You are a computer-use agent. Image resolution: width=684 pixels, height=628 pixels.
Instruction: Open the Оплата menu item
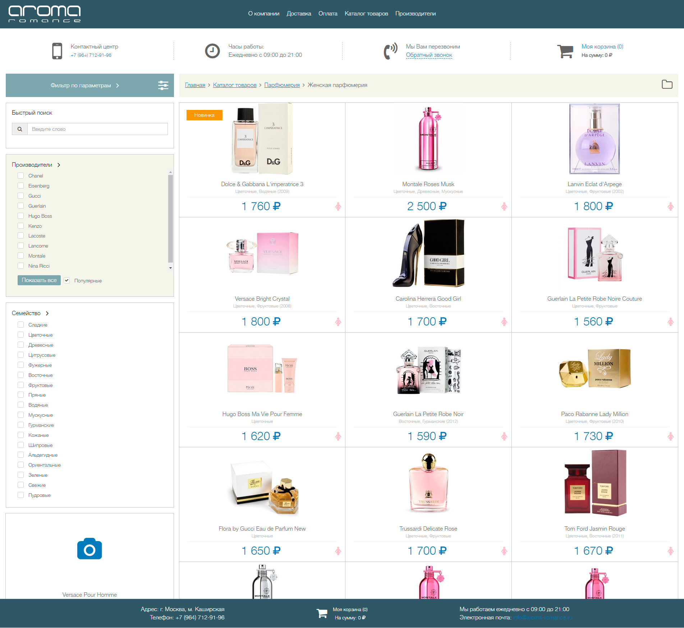tap(328, 14)
